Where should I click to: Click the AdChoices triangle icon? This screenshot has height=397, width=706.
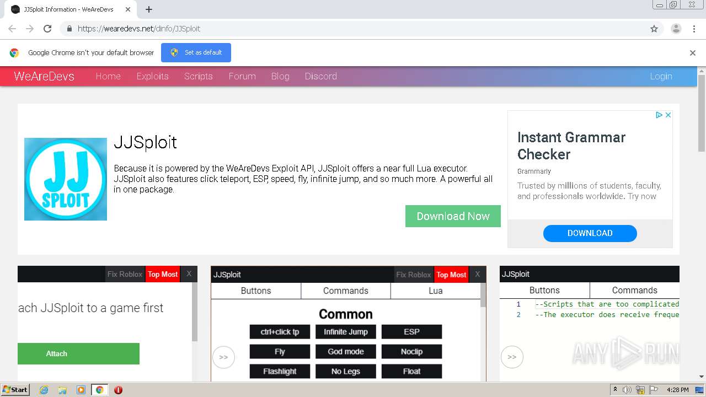coord(659,115)
